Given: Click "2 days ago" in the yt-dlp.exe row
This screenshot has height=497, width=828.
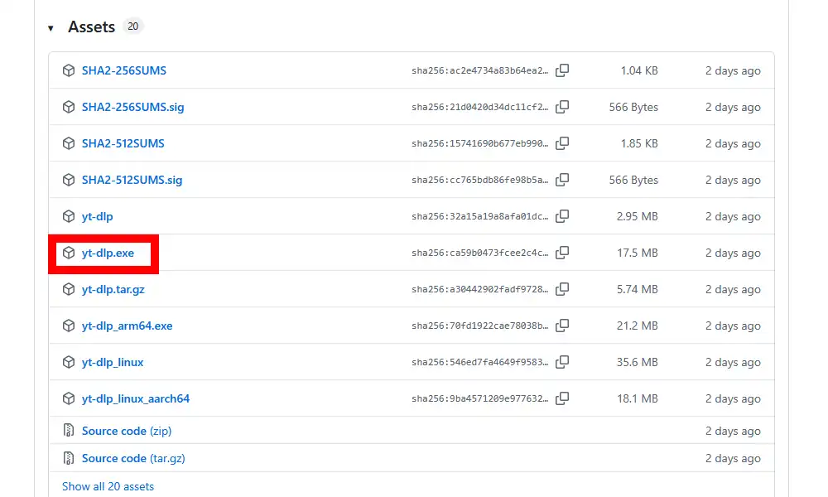Looking at the screenshot, I should (733, 253).
